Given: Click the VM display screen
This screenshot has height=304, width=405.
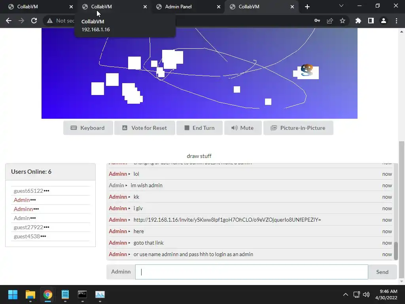Looking at the screenshot, I should [199, 73].
